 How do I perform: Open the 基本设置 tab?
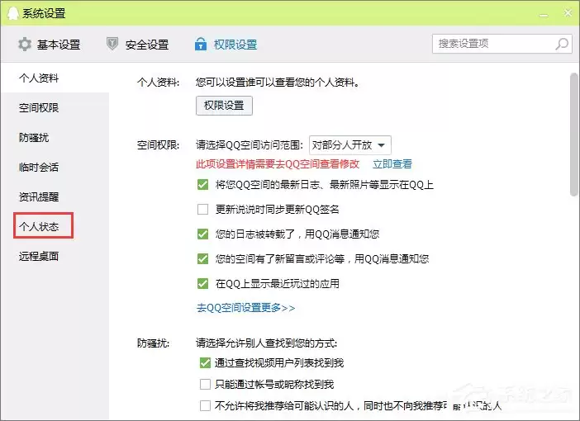pyautogui.click(x=50, y=45)
